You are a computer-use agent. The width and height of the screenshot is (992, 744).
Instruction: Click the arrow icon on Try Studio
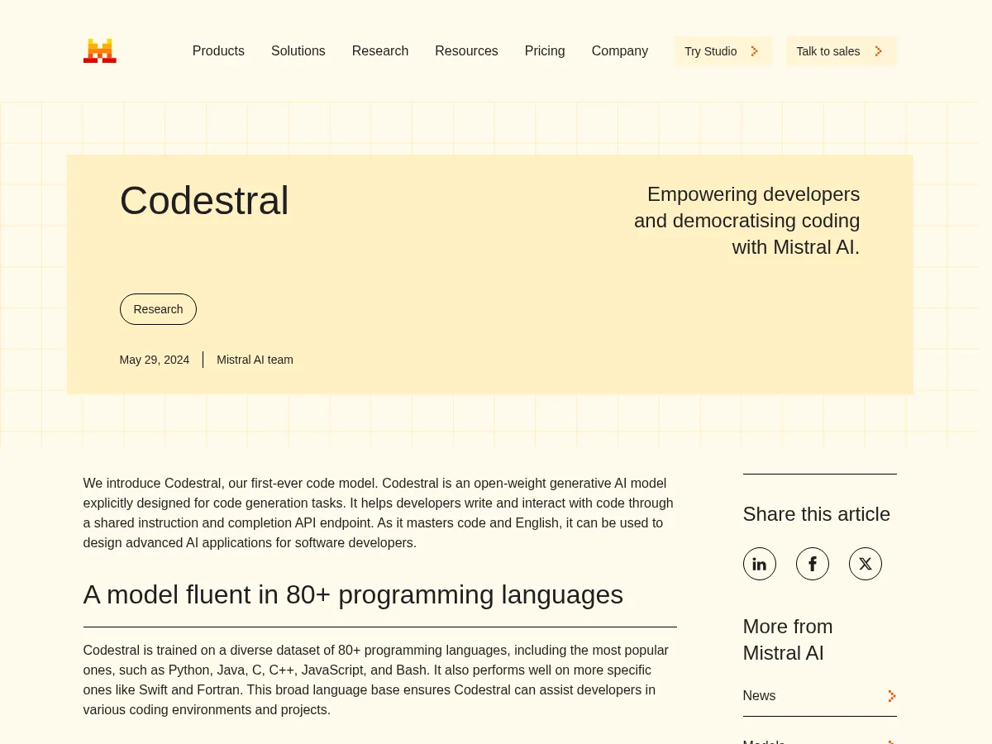tap(754, 50)
